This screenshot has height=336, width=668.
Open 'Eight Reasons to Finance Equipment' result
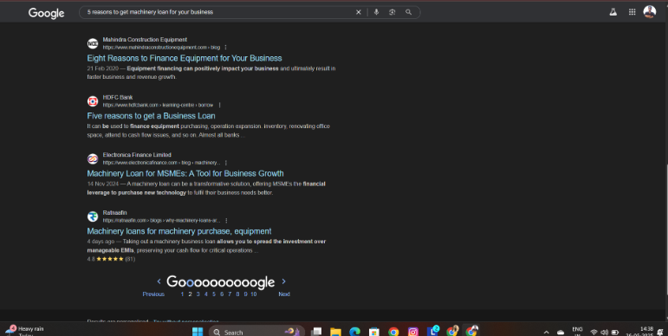click(x=185, y=58)
